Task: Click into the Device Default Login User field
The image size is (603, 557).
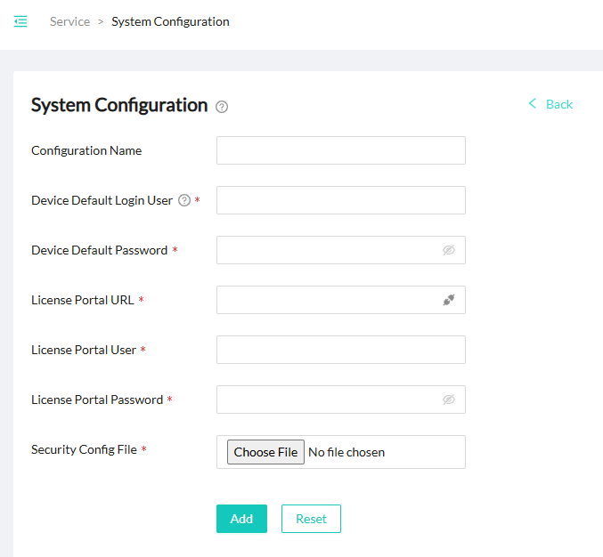Action: pos(340,200)
